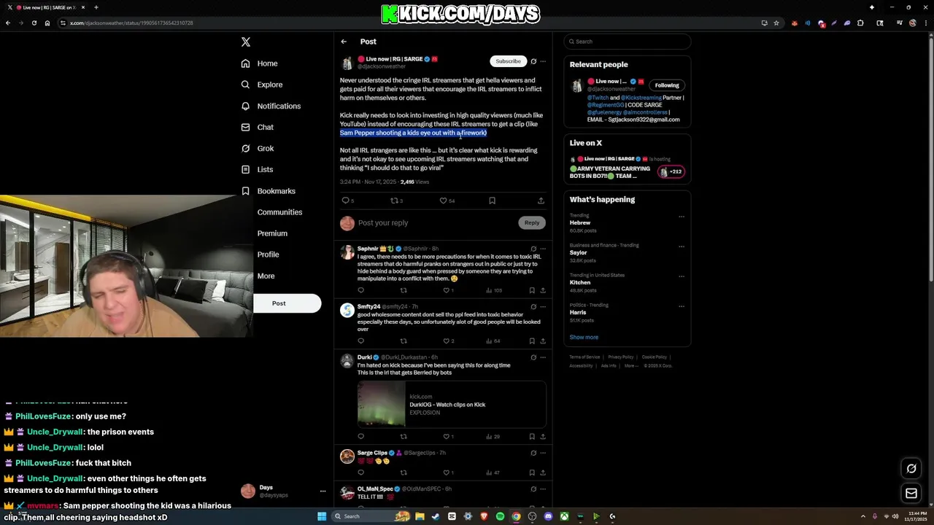The image size is (934, 525).
Task: Open Xbox app from the taskbar
Action: tap(564, 516)
